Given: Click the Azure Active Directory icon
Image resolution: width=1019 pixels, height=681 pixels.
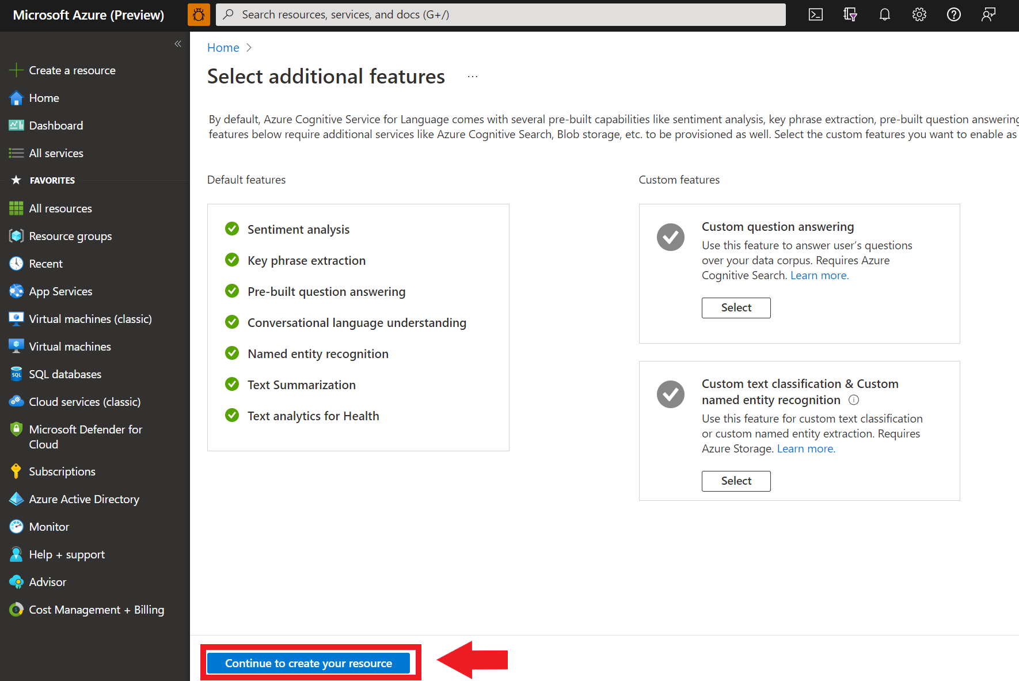Looking at the screenshot, I should [x=16, y=499].
